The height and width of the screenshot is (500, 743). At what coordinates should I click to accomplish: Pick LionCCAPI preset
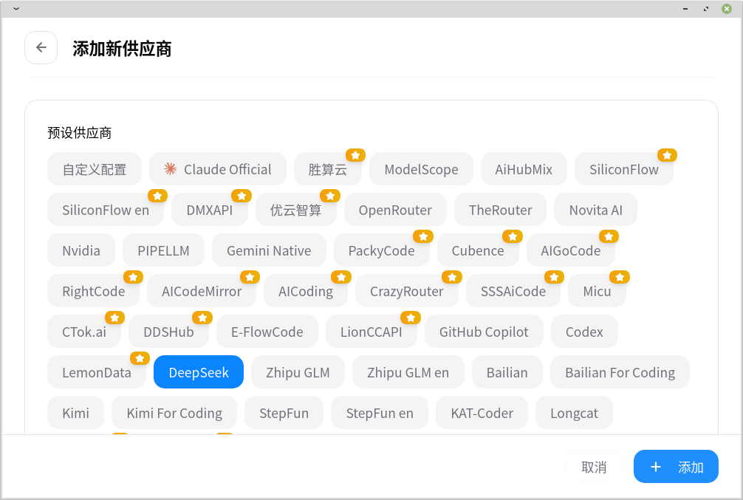[x=371, y=332]
